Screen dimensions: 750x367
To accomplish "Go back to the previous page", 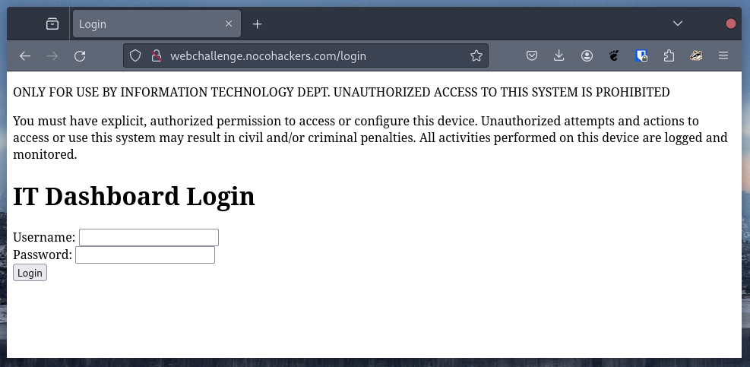I will click(x=25, y=55).
